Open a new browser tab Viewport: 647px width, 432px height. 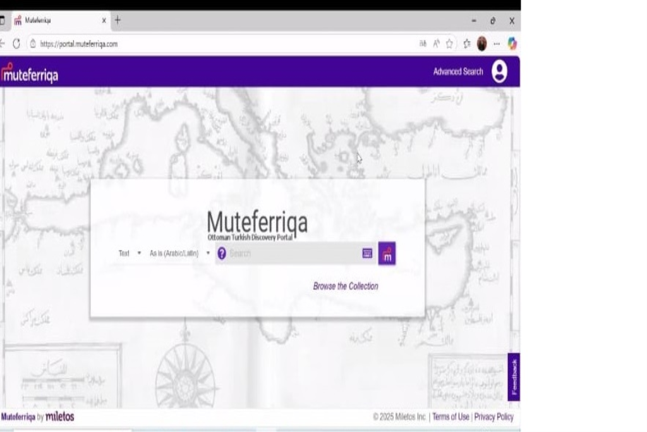point(118,20)
